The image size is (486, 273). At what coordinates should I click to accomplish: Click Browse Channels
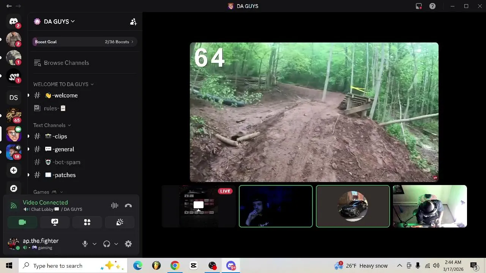click(x=84, y=63)
